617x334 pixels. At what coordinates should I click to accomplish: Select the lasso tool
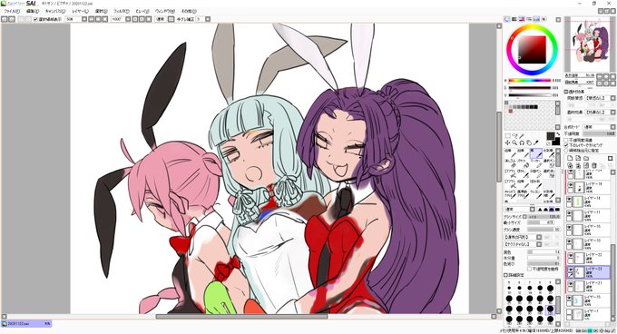tap(515, 136)
